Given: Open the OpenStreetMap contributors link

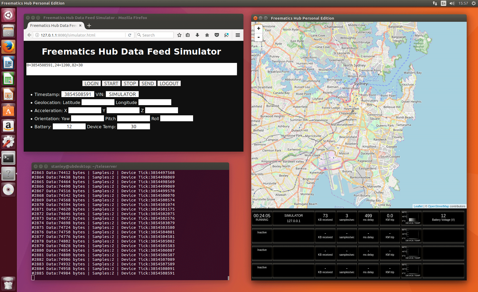Looking at the screenshot, I should (x=438, y=206).
